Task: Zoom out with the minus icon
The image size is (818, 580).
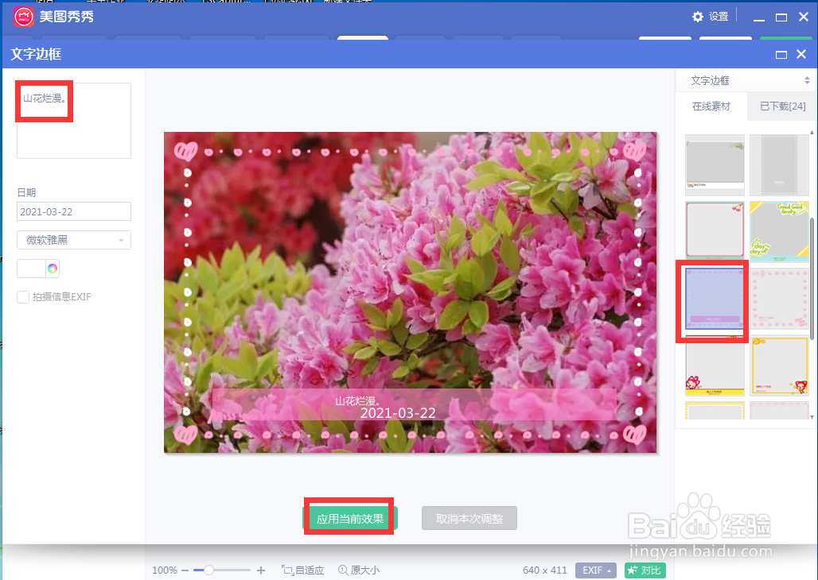Action: [185, 570]
